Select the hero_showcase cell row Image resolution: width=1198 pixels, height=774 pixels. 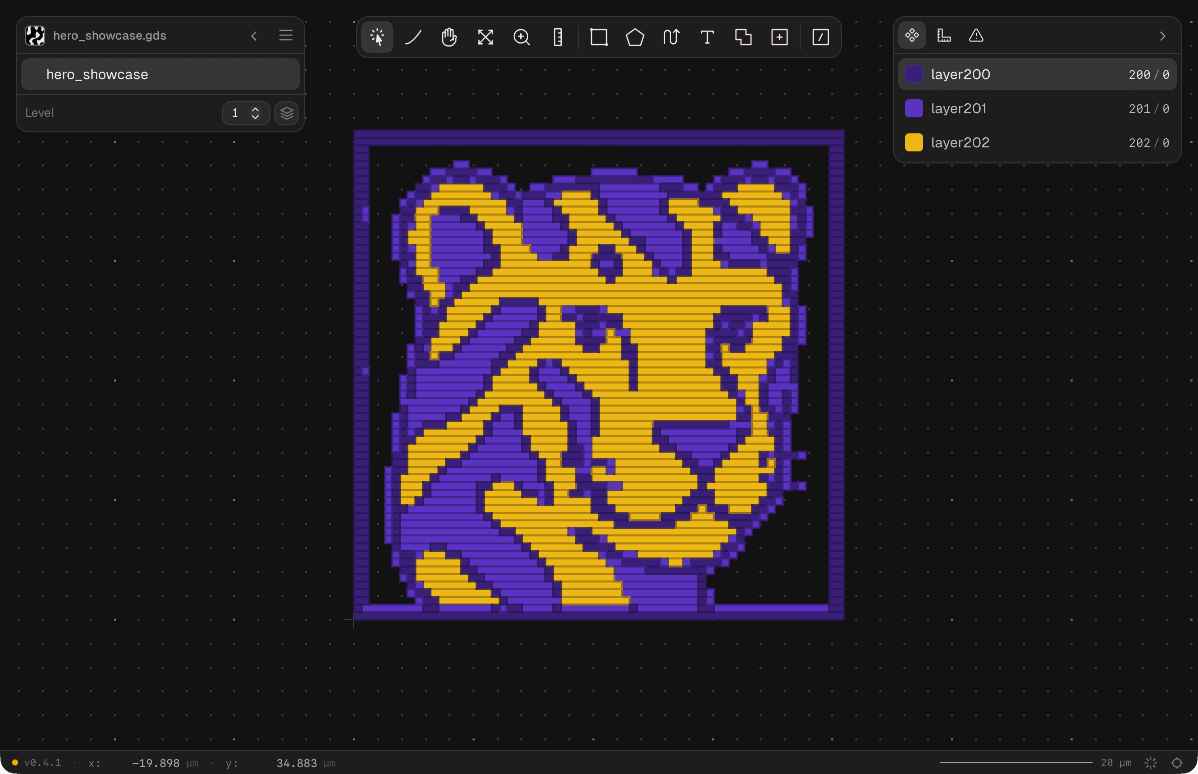pyautogui.click(x=161, y=74)
